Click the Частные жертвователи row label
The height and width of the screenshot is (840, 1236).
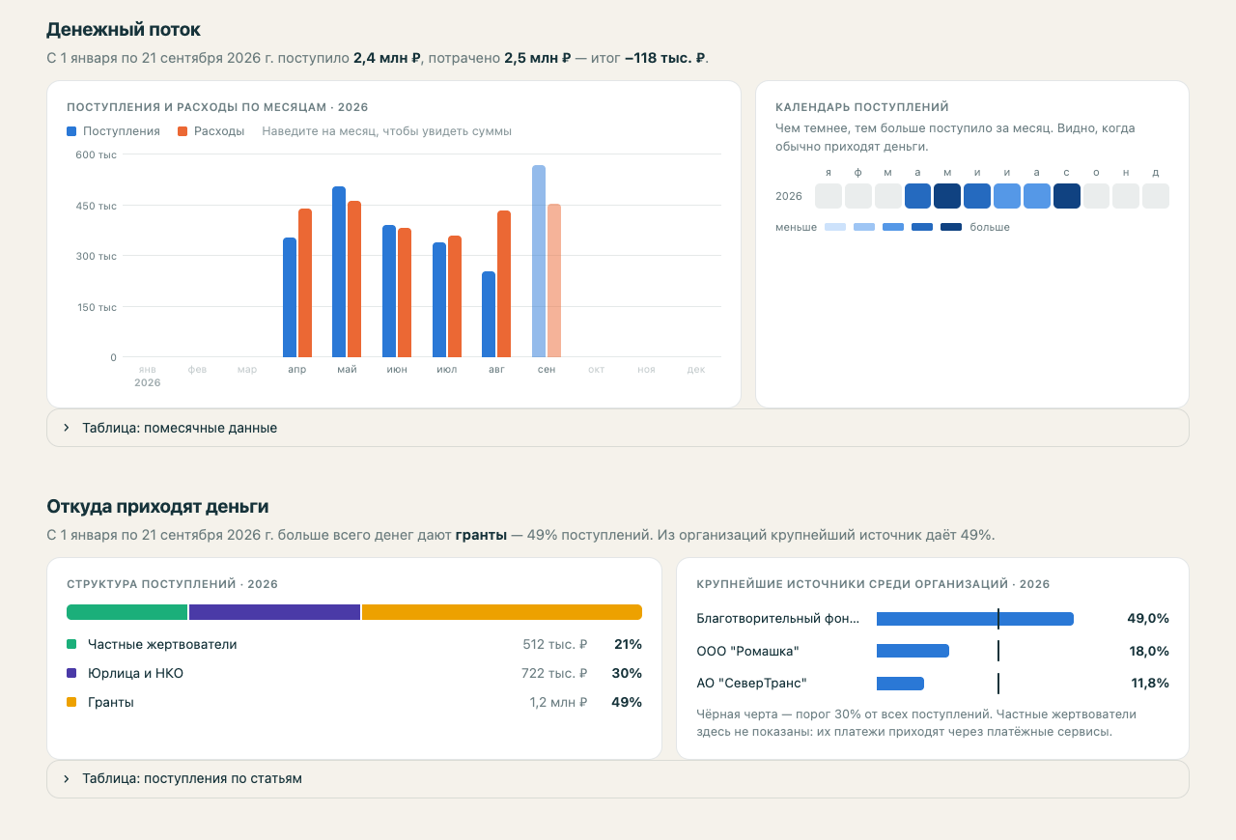(x=162, y=644)
